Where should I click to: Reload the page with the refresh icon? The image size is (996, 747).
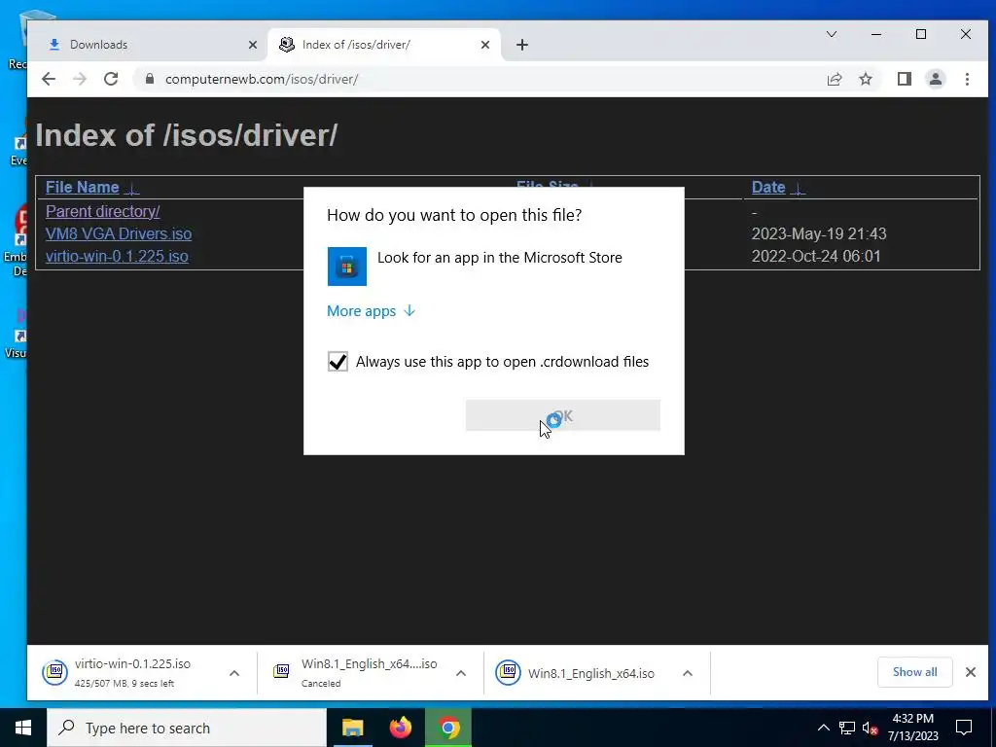click(x=111, y=79)
